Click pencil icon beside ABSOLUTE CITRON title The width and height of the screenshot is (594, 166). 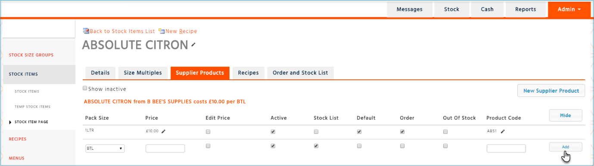(x=193, y=45)
